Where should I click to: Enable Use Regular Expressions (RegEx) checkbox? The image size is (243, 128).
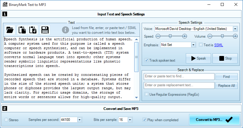click(x=146, y=94)
